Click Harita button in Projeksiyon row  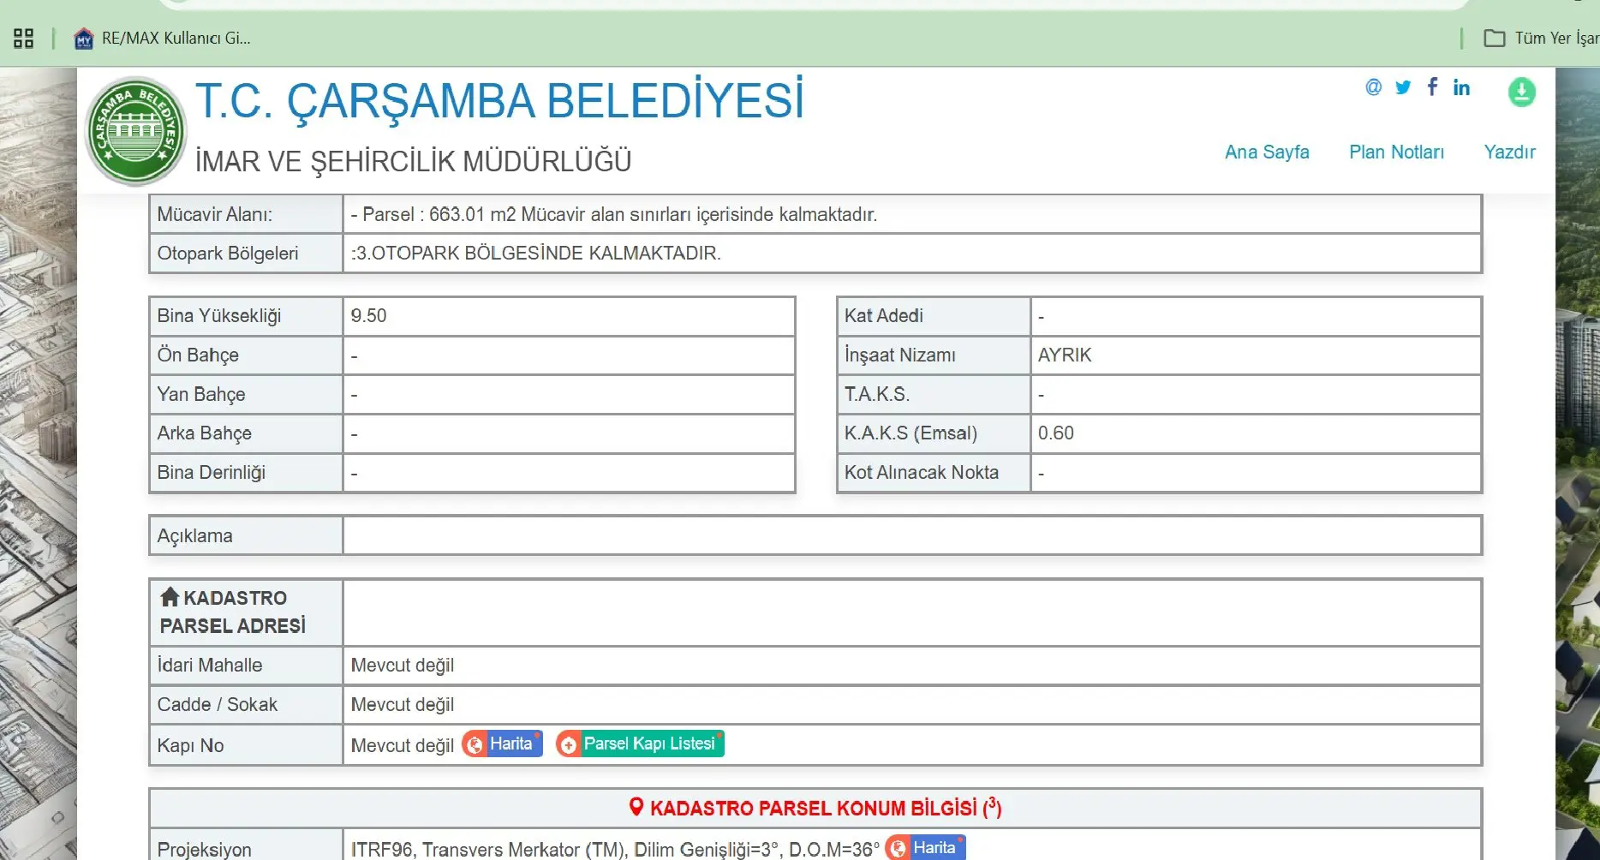[x=925, y=848]
